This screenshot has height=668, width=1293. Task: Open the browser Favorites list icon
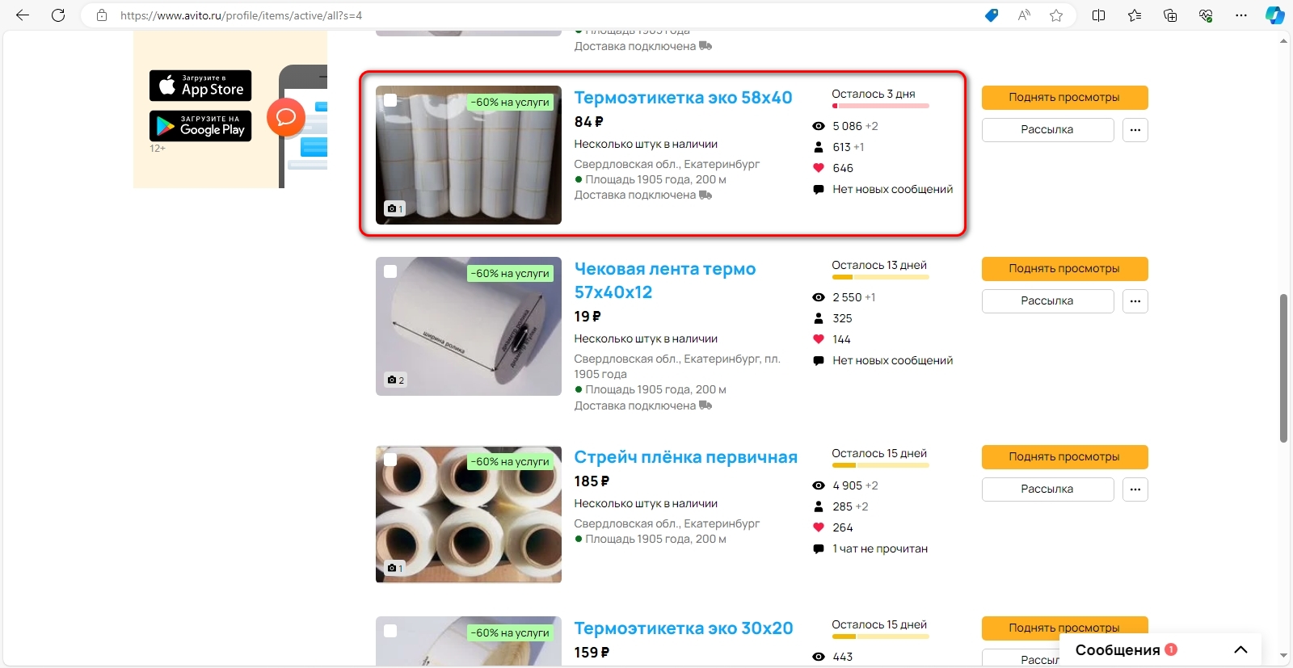[x=1135, y=15]
